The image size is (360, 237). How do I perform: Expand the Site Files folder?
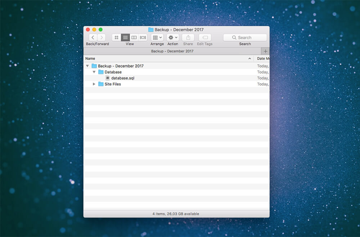coord(94,84)
